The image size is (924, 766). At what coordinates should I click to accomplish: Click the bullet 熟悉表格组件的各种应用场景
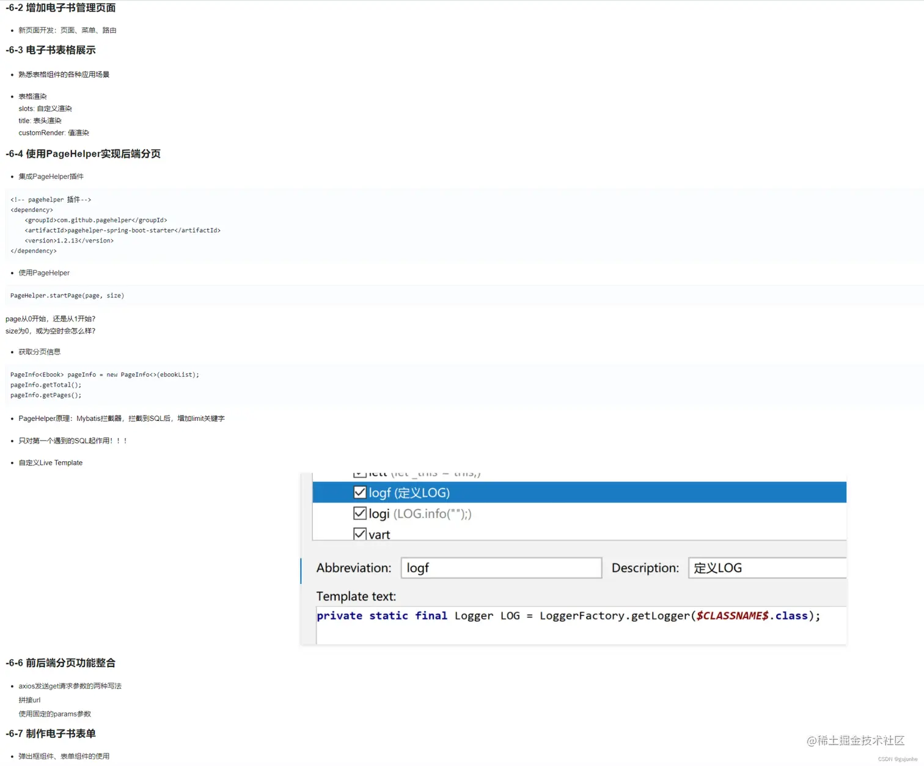coord(64,75)
